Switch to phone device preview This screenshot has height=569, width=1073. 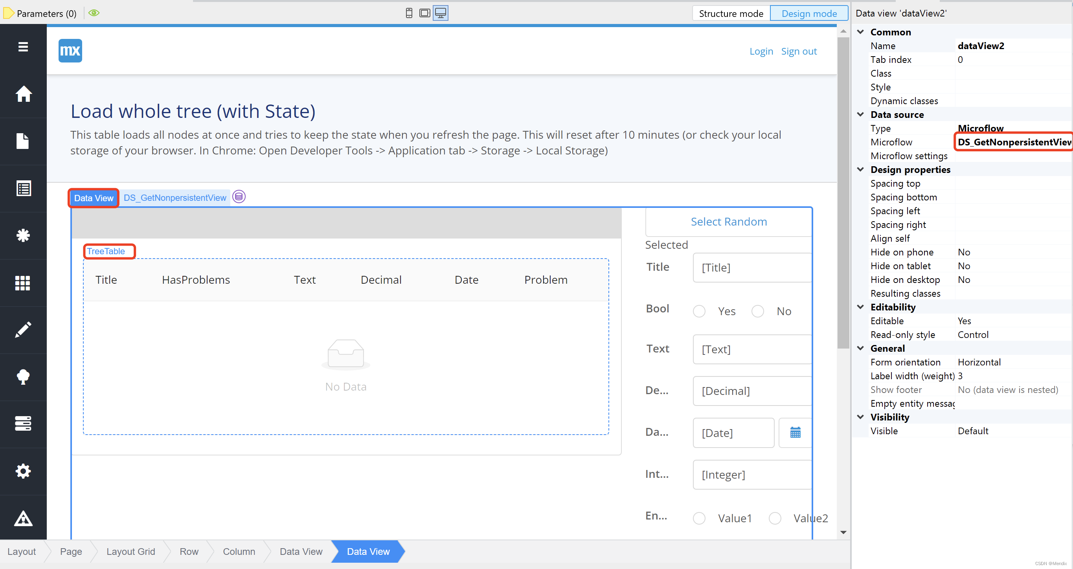(409, 13)
